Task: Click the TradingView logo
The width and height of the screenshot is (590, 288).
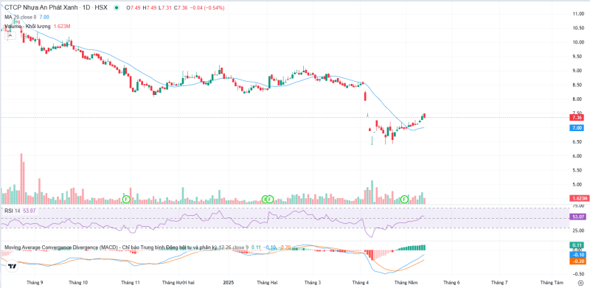Action: click(13, 266)
